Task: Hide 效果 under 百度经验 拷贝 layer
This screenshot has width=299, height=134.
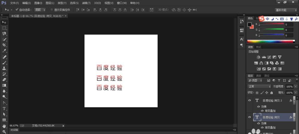Action: tap(258, 123)
